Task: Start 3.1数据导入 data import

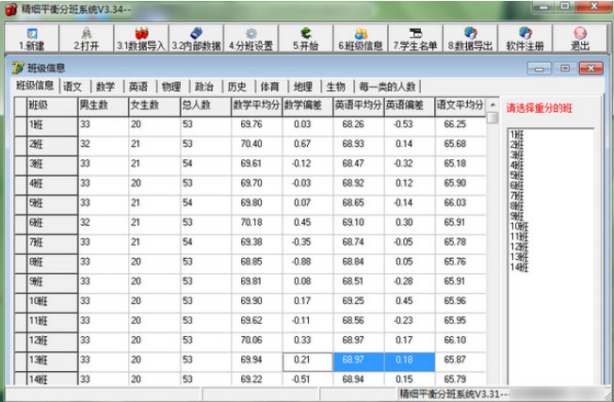Action: 139,38
